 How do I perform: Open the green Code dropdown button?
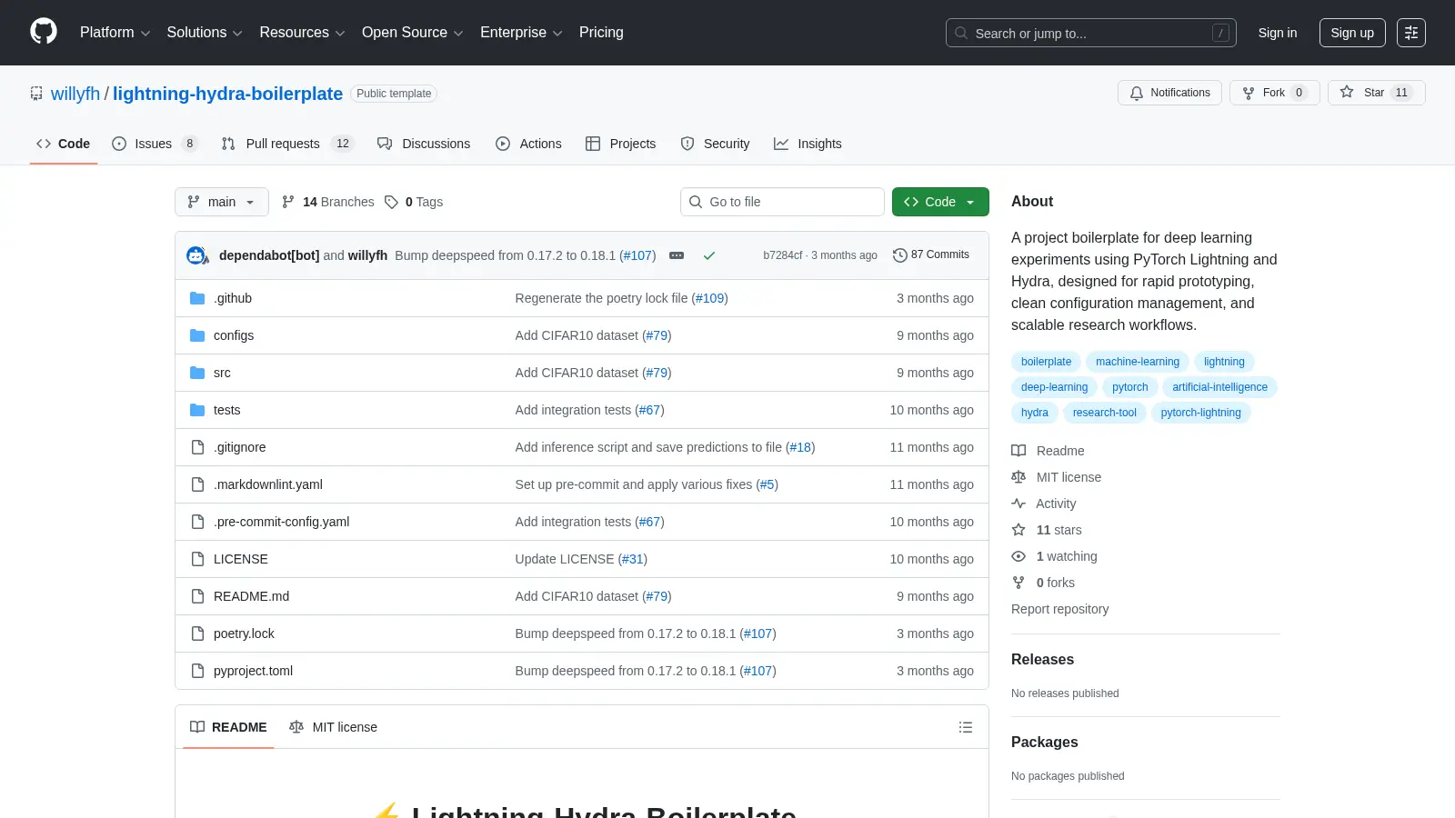[x=940, y=202]
